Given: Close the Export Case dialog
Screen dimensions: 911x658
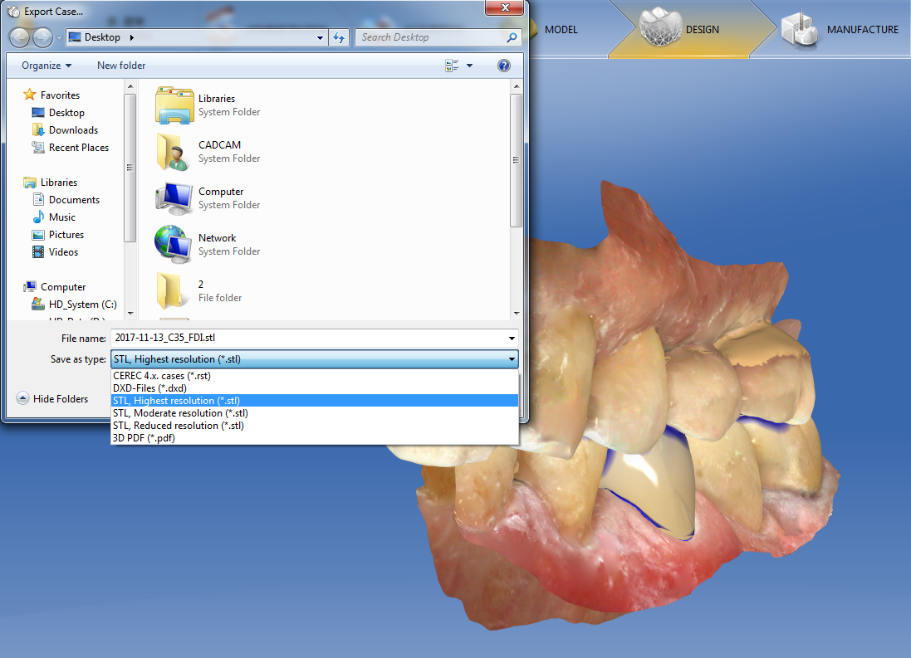Looking at the screenshot, I should coord(504,7).
